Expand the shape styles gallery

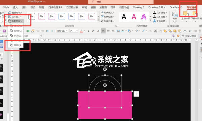click(98, 20)
